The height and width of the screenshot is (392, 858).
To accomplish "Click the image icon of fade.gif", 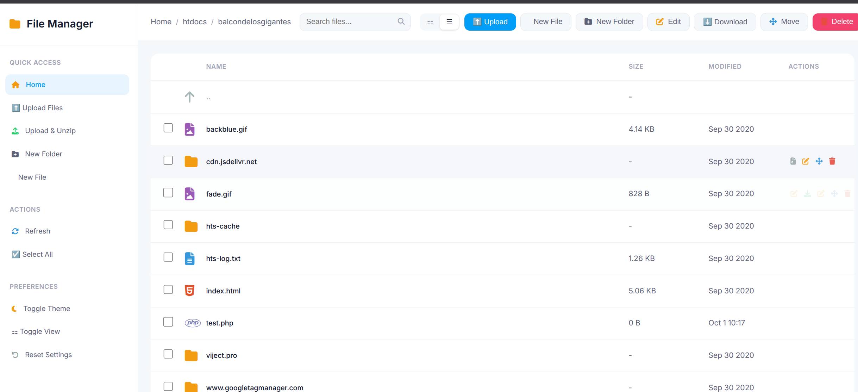I will pos(189,194).
